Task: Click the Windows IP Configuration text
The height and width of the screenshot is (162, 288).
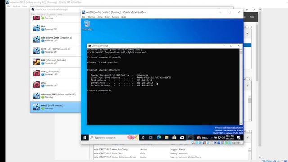Action: [103, 63]
